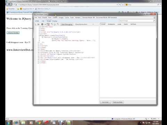Click the Clear Browser Cache toolbar icon
167x125 pixels.
point(38,24)
